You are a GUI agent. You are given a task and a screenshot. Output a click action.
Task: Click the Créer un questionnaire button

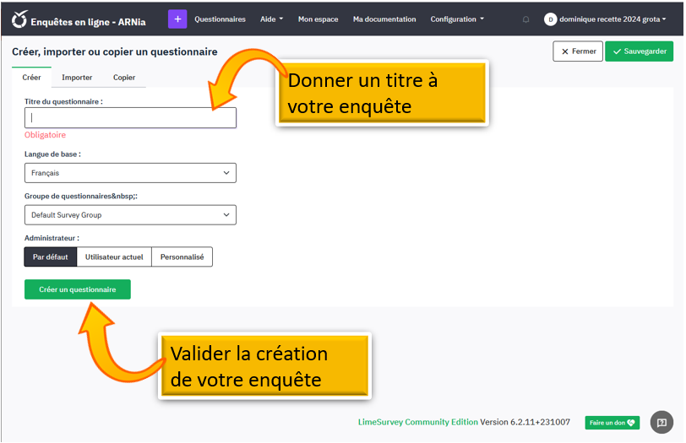coord(78,289)
